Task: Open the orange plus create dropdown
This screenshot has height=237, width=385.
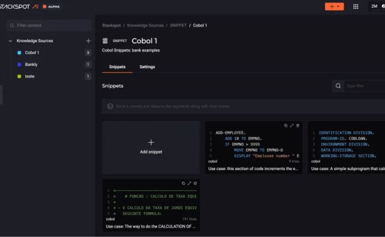Action: point(334,7)
